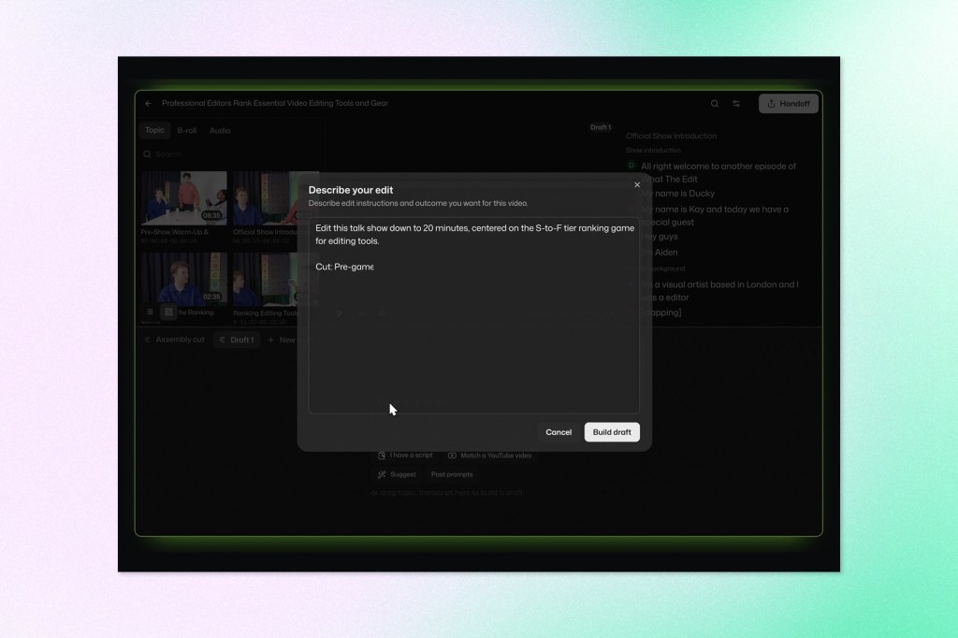Click the 'Describe your edit' dialog heading

pos(351,190)
